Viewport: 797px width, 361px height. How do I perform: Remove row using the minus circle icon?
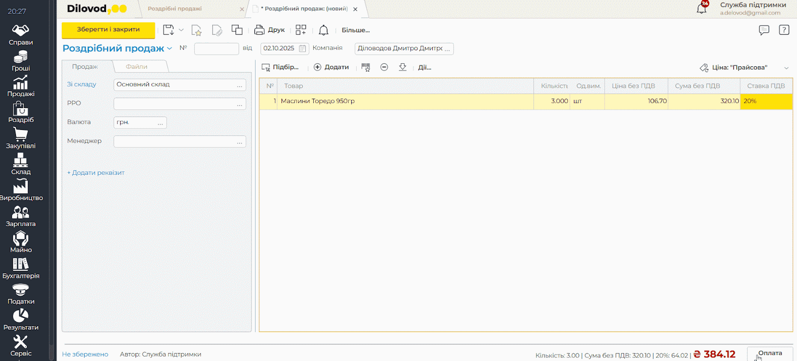tap(384, 67)
